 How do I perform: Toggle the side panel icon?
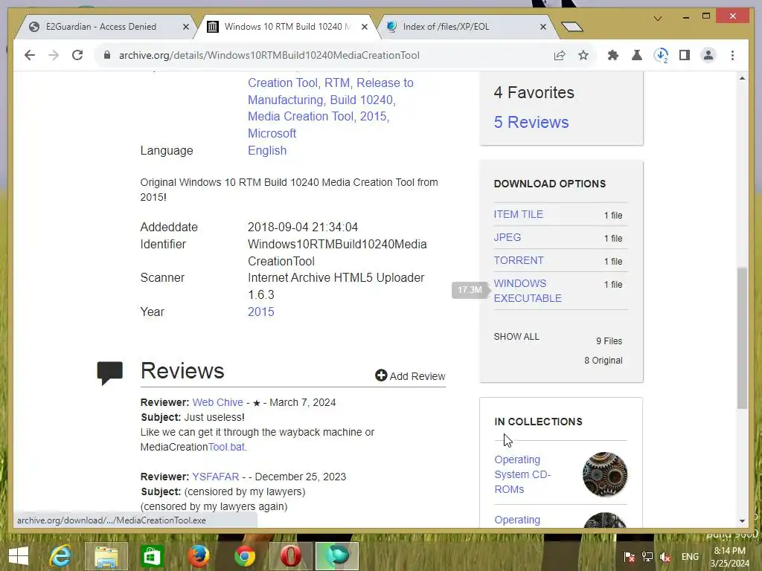685,55
